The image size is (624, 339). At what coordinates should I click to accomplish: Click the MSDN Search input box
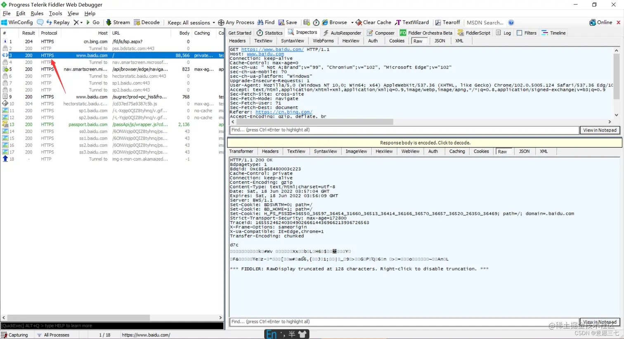[485, 23]
